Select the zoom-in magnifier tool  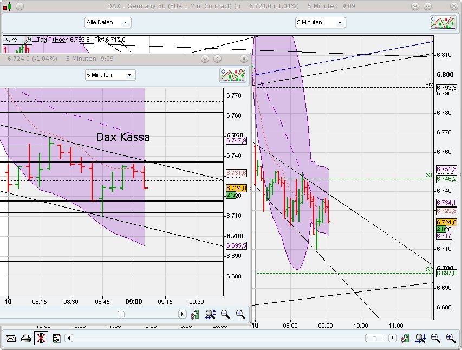450,338
